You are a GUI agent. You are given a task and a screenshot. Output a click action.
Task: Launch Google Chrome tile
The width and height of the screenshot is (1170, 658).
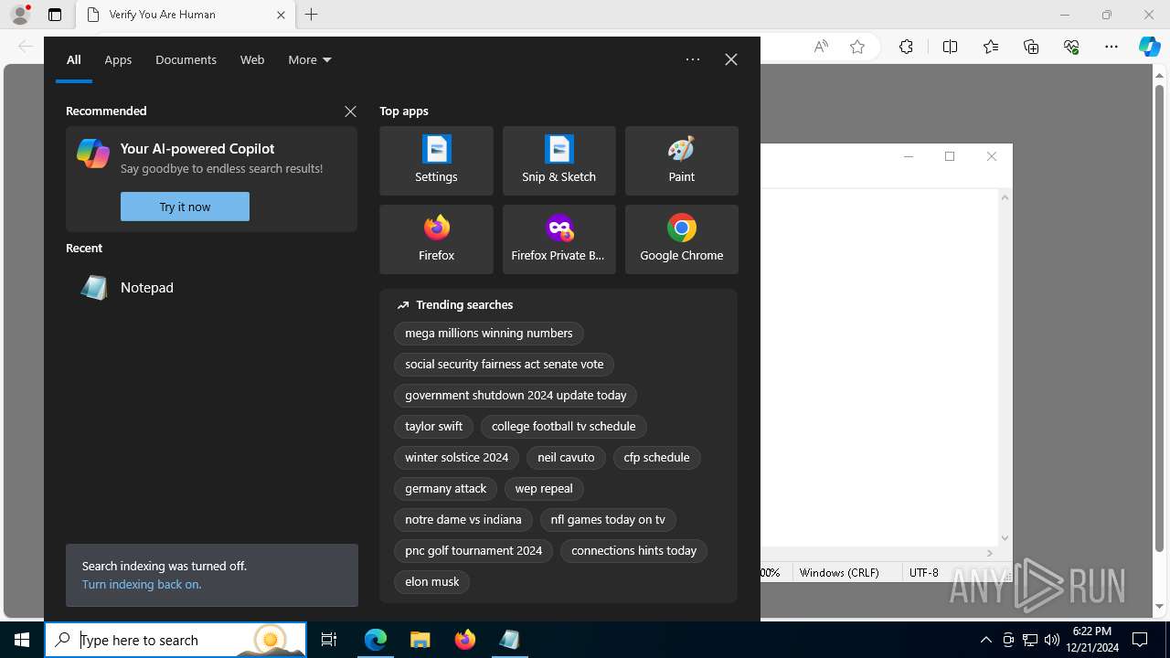[681, 239]
